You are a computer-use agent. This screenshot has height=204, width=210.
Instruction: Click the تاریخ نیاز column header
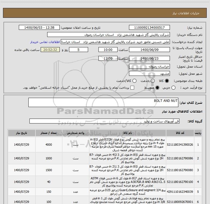point(22,133)
